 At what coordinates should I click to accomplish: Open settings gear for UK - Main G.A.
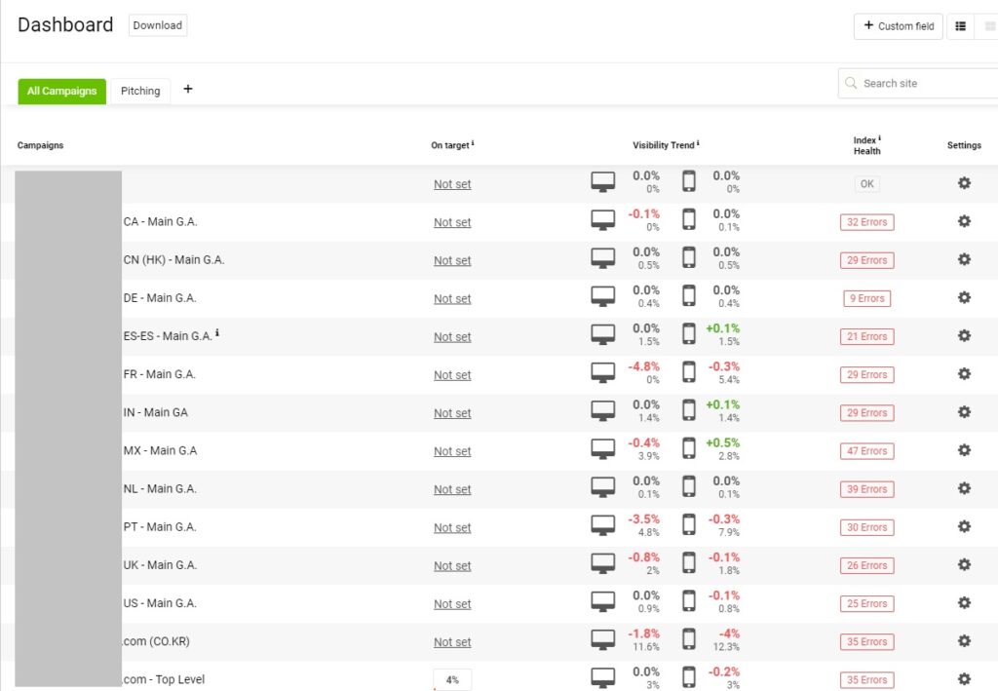click(x=964, y=565)
